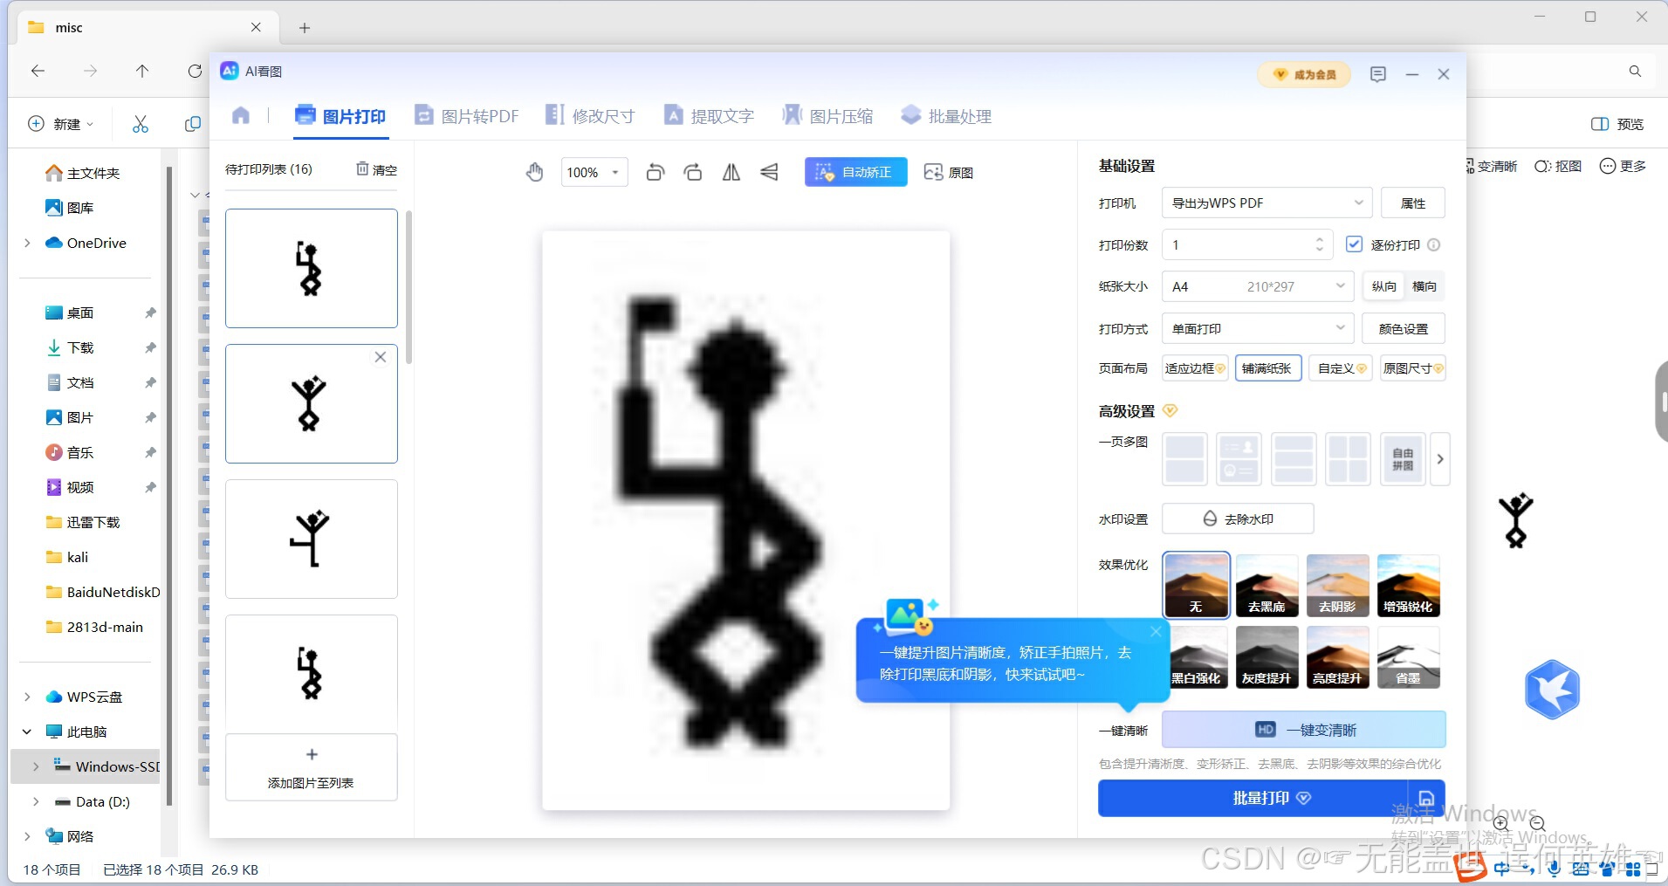
Task: Open the A4 paper size dropdown
Action: [1257, 286]
